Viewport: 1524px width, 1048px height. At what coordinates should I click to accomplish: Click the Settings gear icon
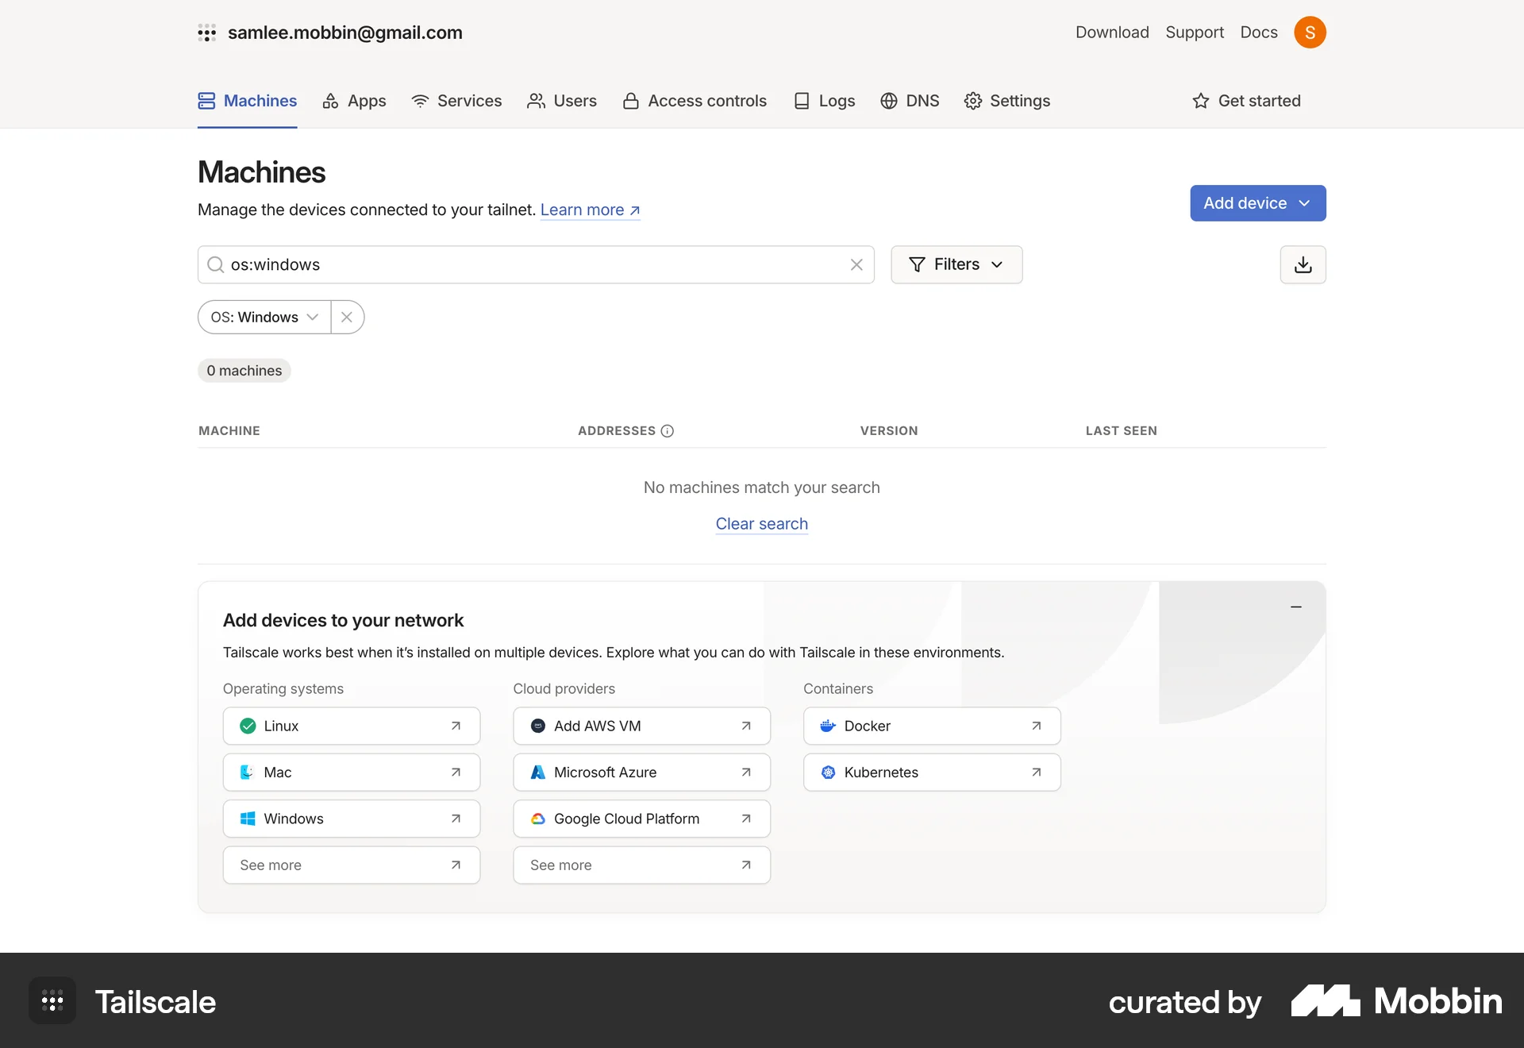point(974,101)
